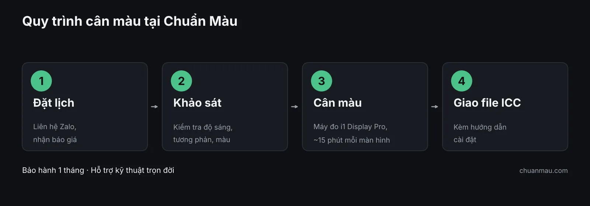
Task: Click arrow between Đặt lịch and Khảo sát
Action: point(155,107)
